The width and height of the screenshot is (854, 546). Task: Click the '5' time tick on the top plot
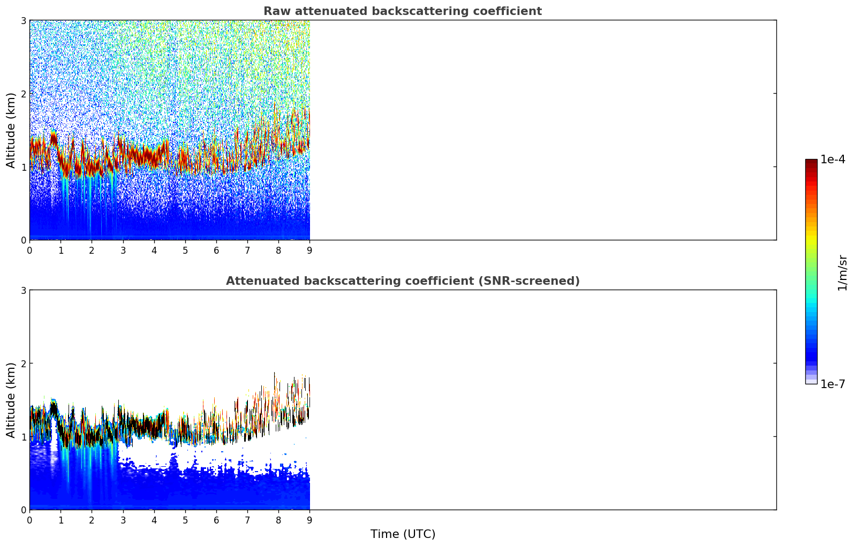pyautogui.click(x=185, y=251)
